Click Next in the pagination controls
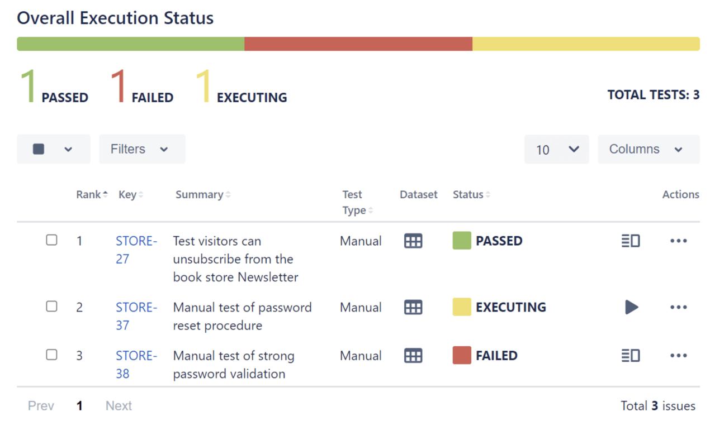Screen dimensions: 710x421 click(118, 405)
